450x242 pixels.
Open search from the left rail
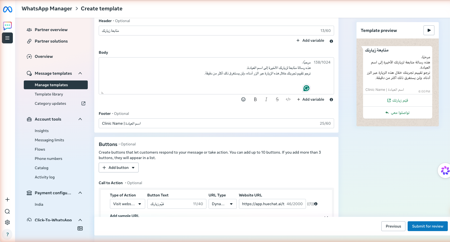pos(7,211)
